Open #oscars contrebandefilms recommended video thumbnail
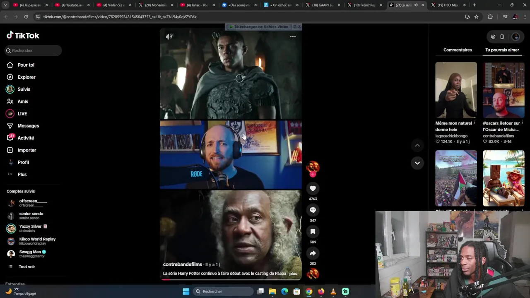The height and width of the screenshot is (298, 530). tap(503, 90)
